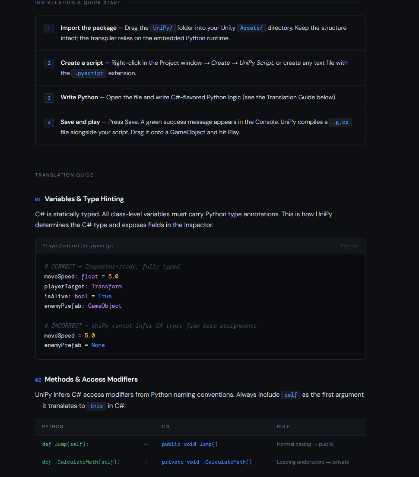The image size is (419, 477).
Task: Click the .g.cs file code chip
Action: 340,122
